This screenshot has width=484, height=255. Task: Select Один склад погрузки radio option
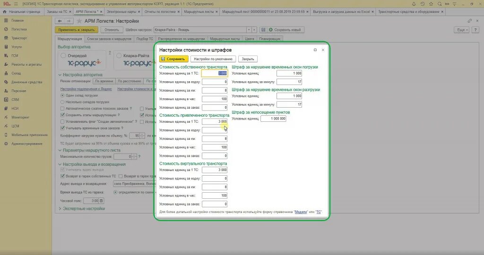pos(62,95)
